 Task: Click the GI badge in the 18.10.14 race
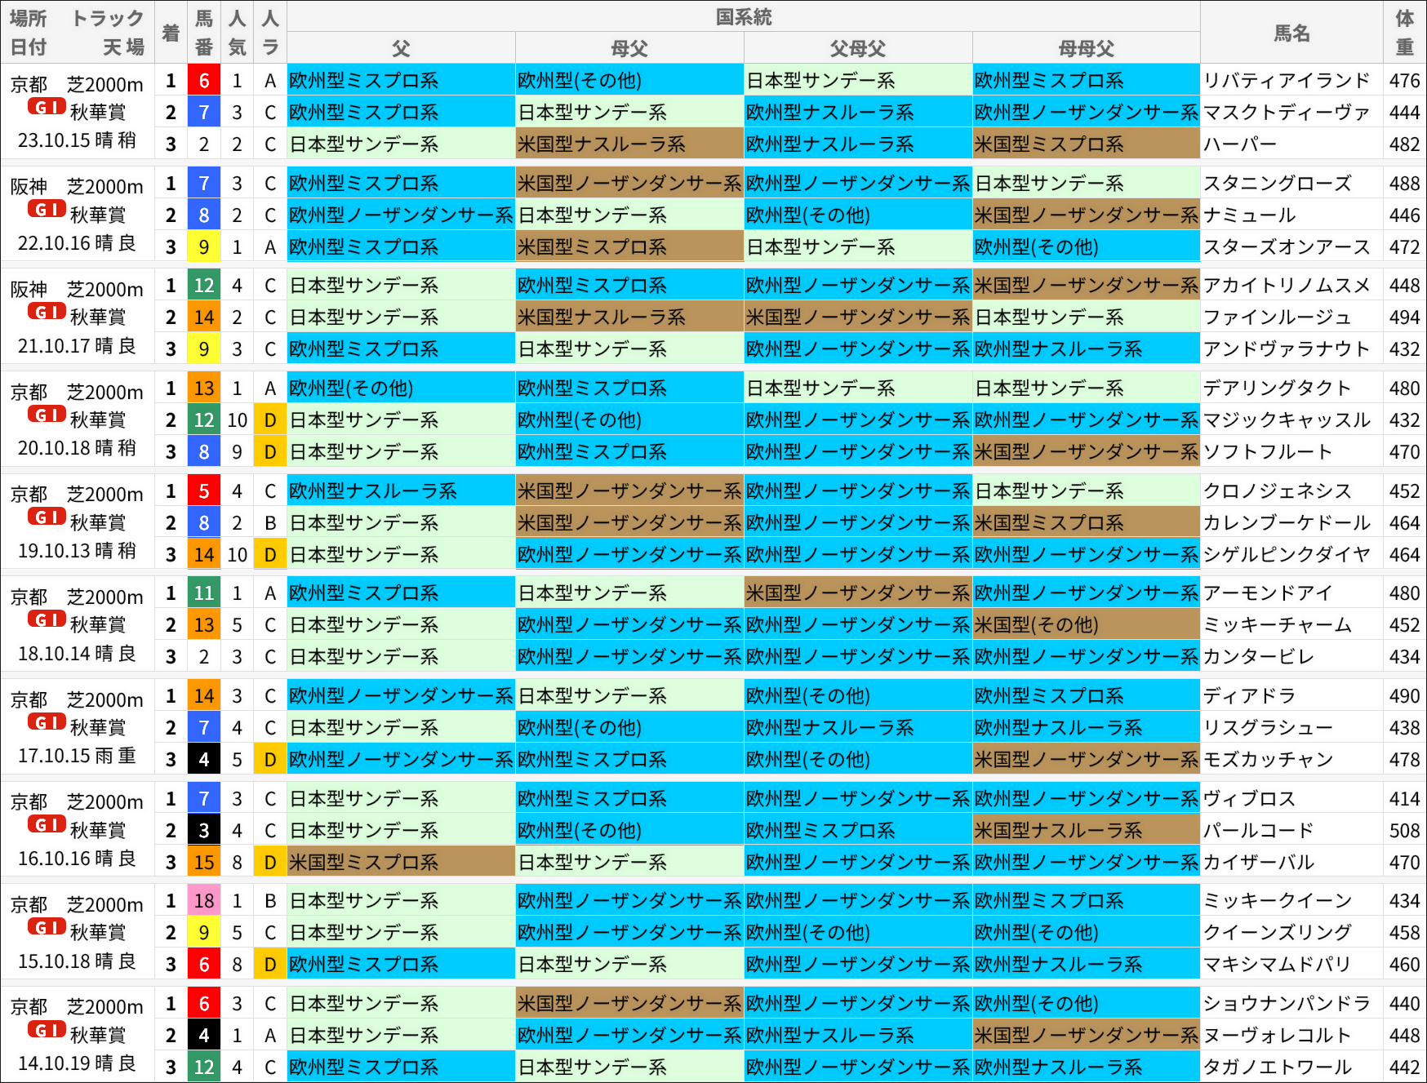point(47,619)
